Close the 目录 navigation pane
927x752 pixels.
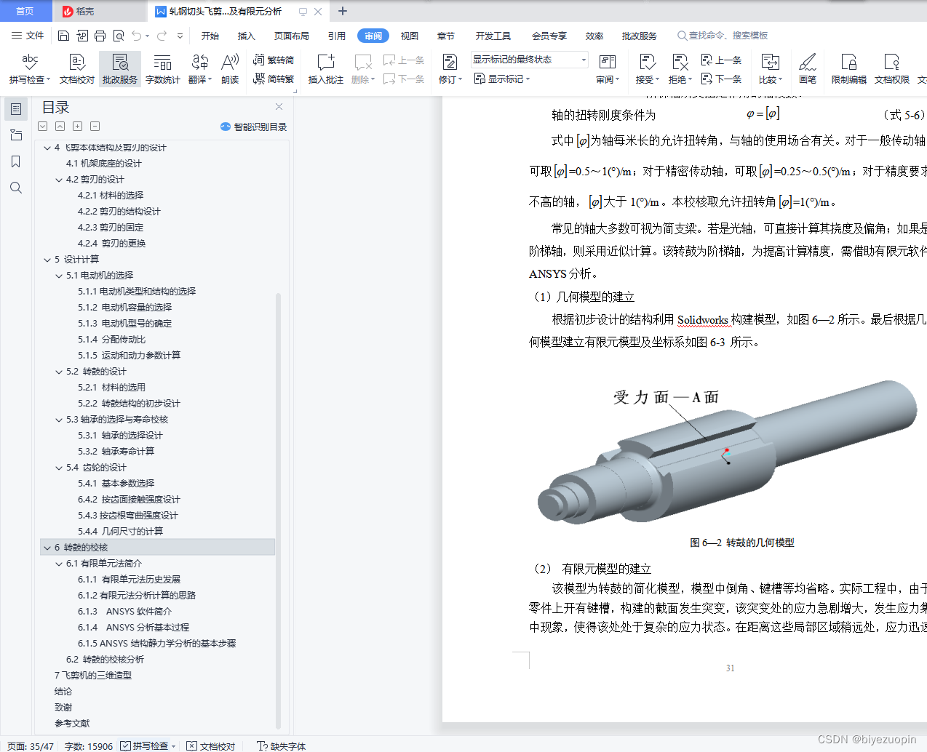279,107
